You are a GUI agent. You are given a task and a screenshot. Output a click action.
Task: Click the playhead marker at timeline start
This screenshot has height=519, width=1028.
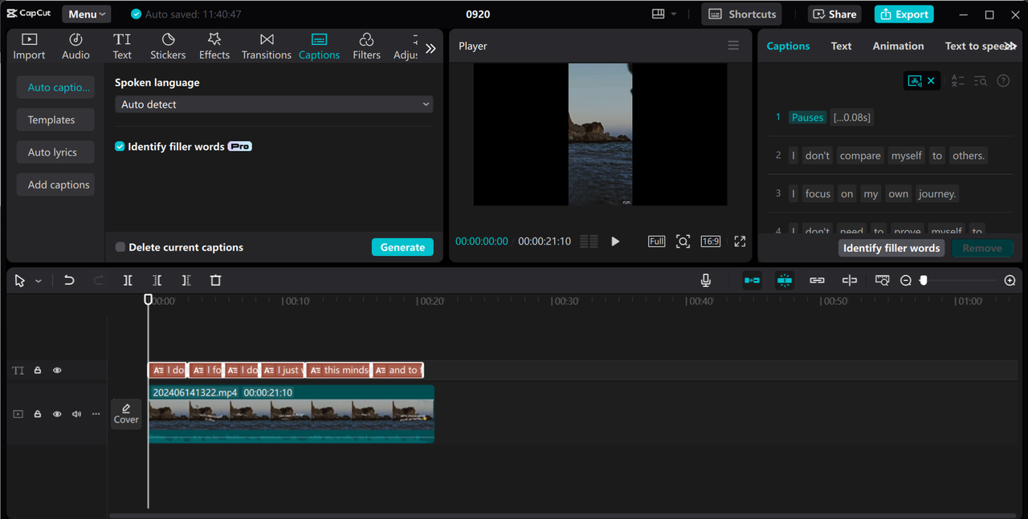point(148,299)
